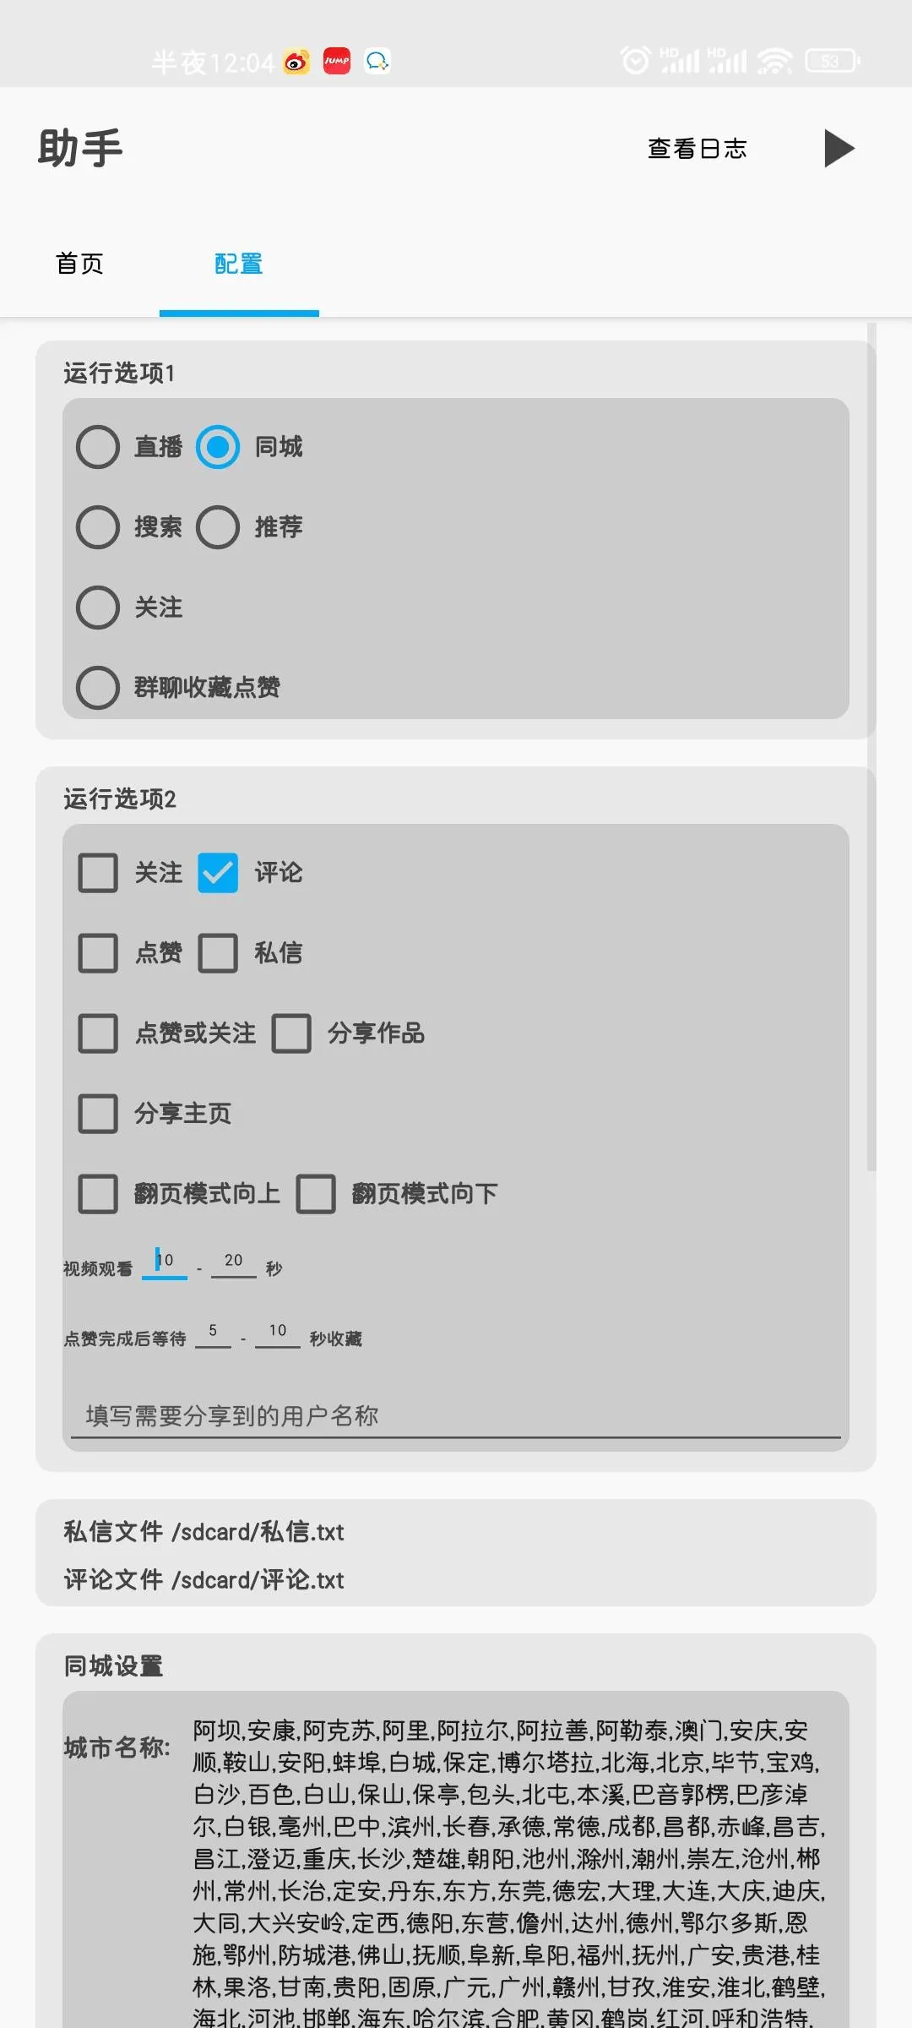Enable 翻页模式向下 mode
Viewport: 912px width, 2028px height.
(x=317, y=1194)
